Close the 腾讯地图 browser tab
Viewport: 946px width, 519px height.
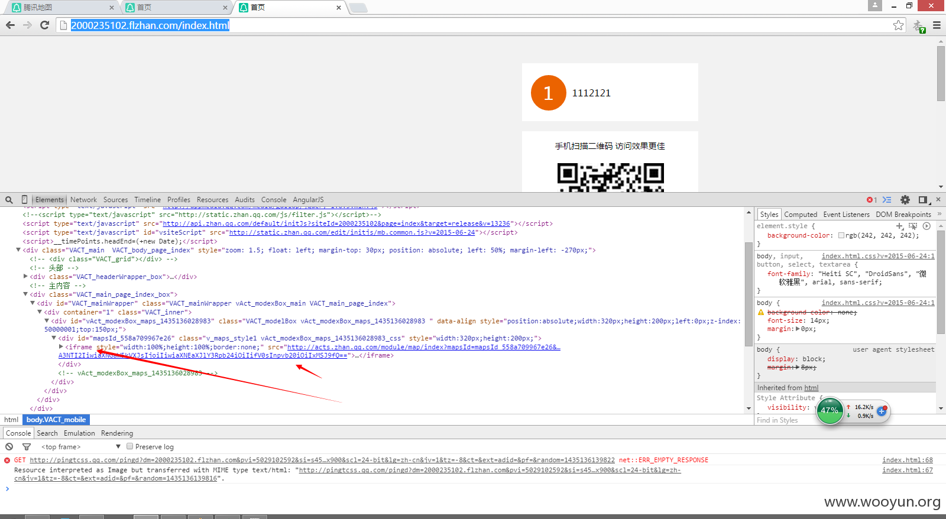pyautogui.click(x=112, y=8)
